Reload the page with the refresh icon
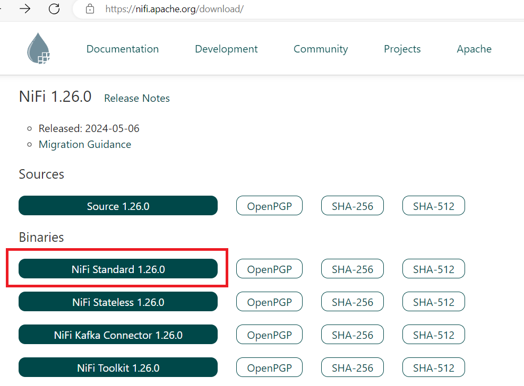Image resolution: width=524 pixels, height=386 pixels. click(x=54, y=8)
